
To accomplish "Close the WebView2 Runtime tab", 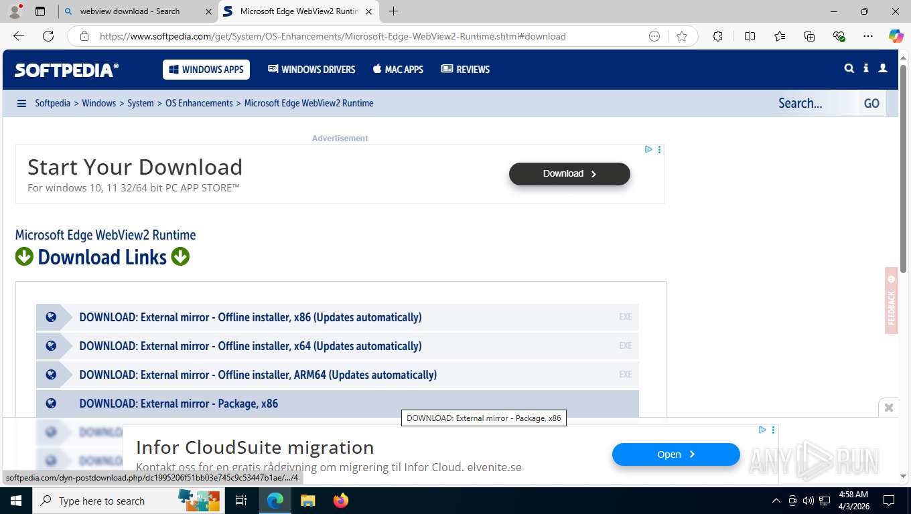I will [369, 11].
